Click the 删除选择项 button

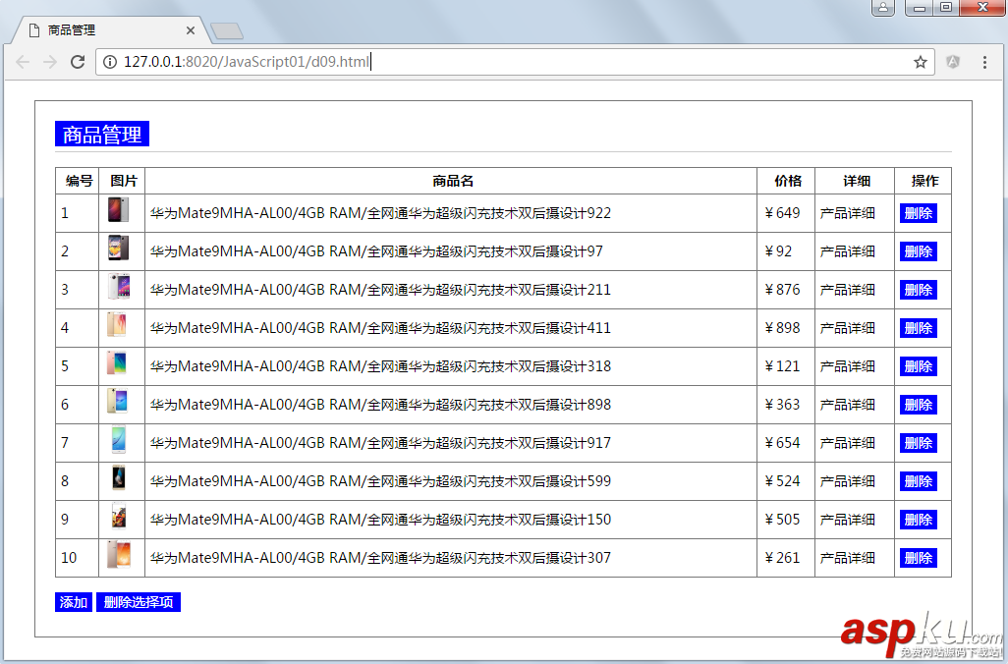[139, 602]
